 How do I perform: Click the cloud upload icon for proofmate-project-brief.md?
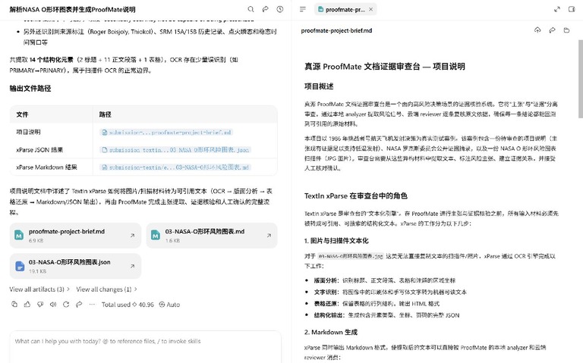click(537, 30)
